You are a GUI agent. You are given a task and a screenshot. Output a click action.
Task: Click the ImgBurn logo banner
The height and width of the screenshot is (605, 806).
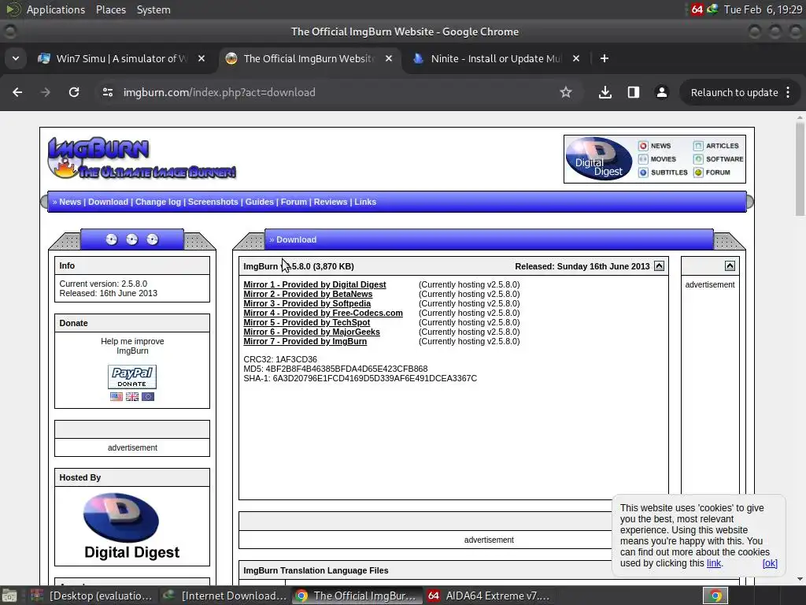[142, 158]
